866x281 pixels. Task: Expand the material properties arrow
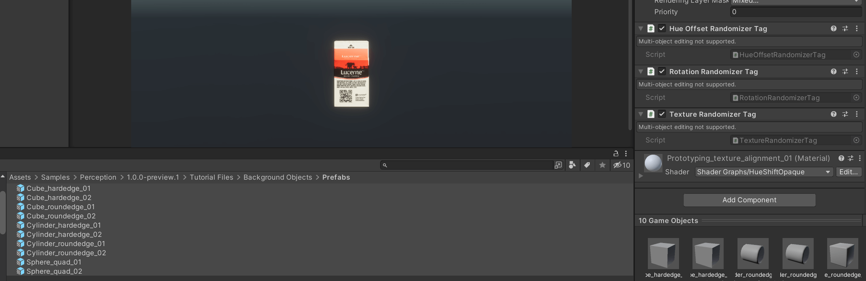[641, 176]
